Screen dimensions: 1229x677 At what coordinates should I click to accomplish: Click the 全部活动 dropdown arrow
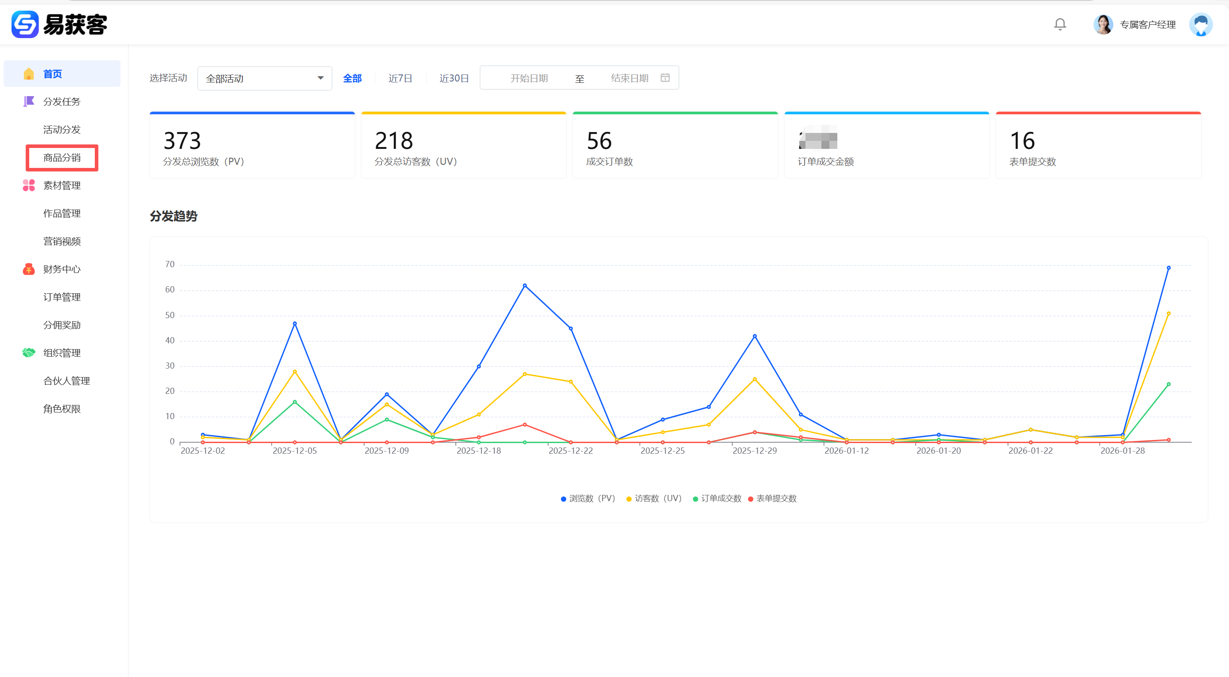321,78
